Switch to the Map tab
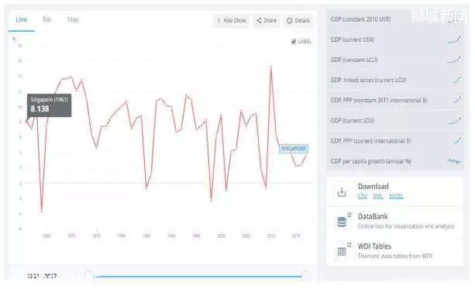Screen dimensions: 475x289 pos(73,19)
